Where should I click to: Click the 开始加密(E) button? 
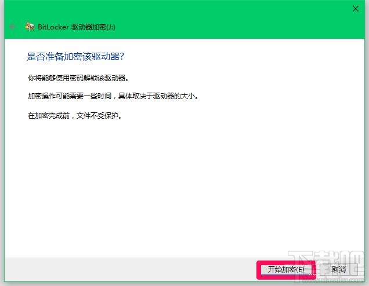click(x=286, y=270)
